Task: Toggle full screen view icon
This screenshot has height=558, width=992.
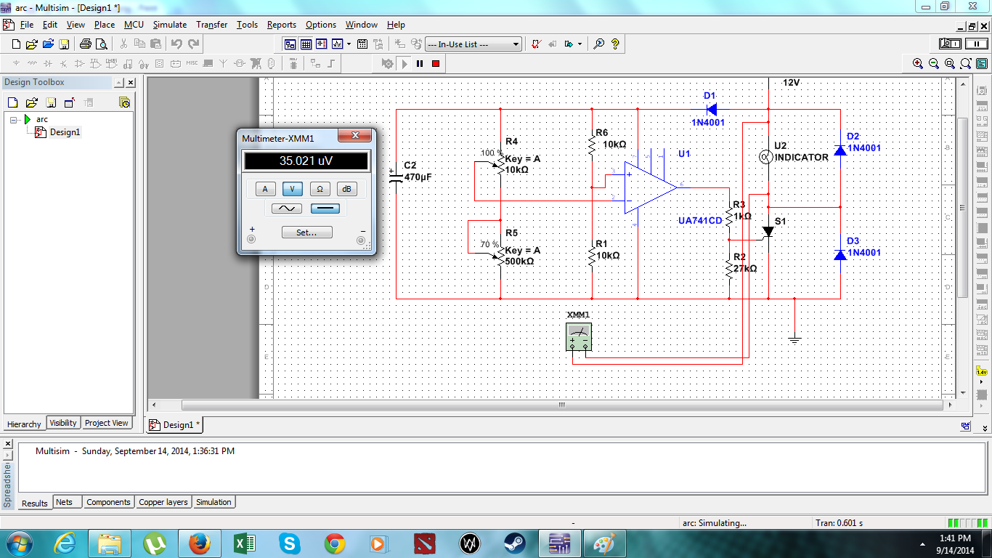Action: click(x=982, y=64)
